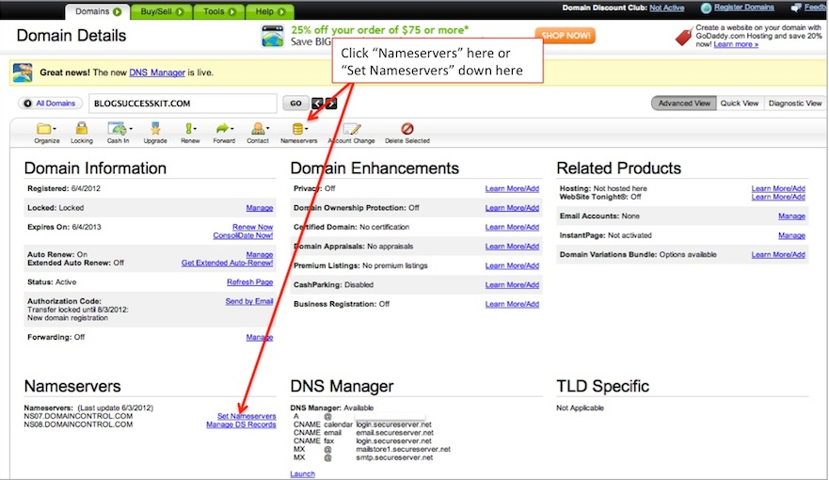This screenshot has height=480, width=829.
Task: Return to All Domains
Action: click(x=50, y=104)
